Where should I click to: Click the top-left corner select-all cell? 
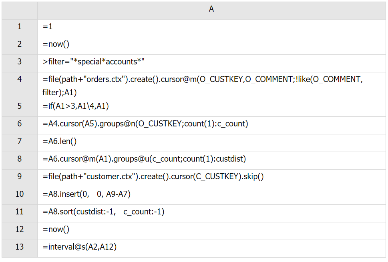point(20,9)
